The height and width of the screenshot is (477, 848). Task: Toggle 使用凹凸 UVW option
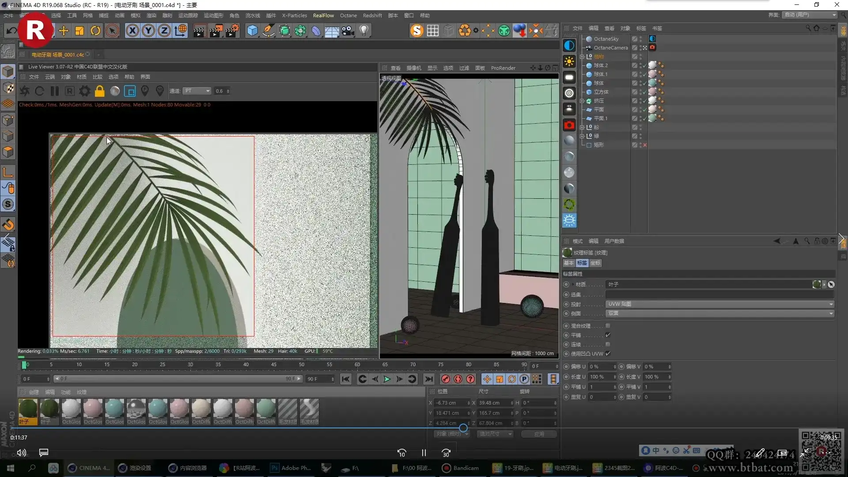coord(608,353)
